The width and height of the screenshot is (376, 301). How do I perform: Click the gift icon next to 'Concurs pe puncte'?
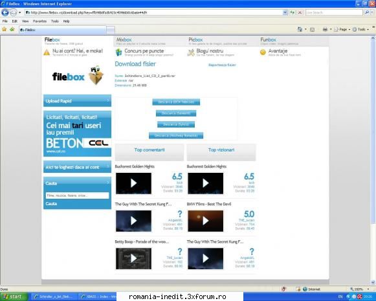[x=118, y=52]
